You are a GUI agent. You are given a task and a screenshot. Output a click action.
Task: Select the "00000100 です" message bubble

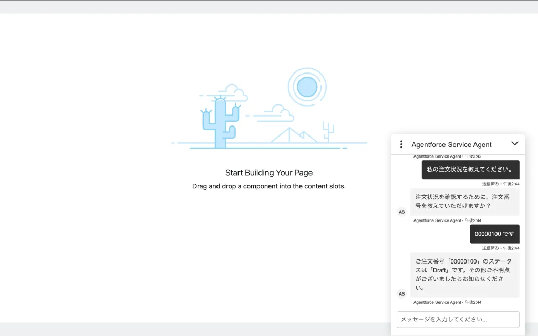coord(494,234)
